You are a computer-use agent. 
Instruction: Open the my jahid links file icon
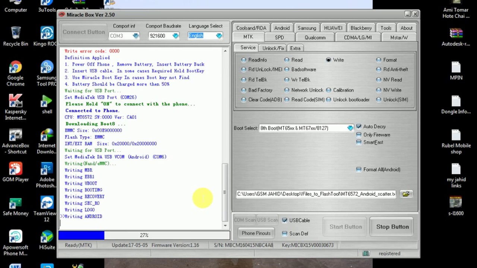tap(456, 176)
